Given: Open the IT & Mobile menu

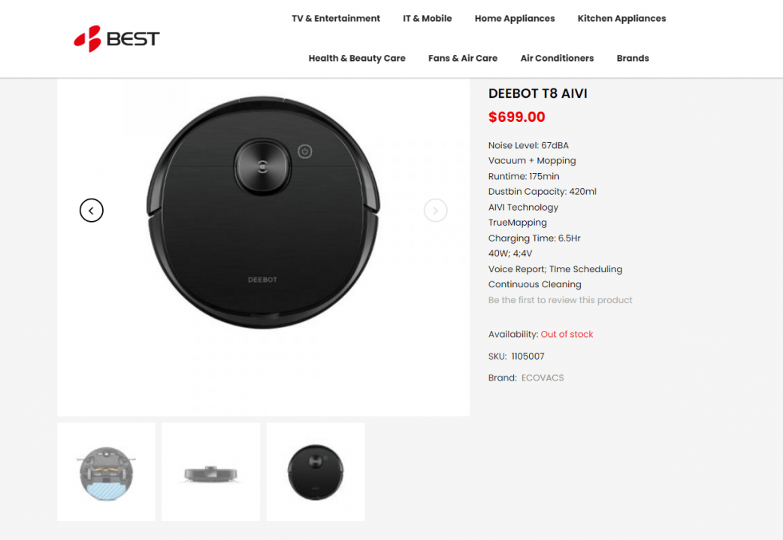Looking at the screenshot, I should coord(428,19).
